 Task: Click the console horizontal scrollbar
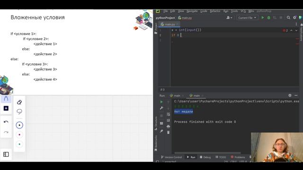tap(207, 153)
